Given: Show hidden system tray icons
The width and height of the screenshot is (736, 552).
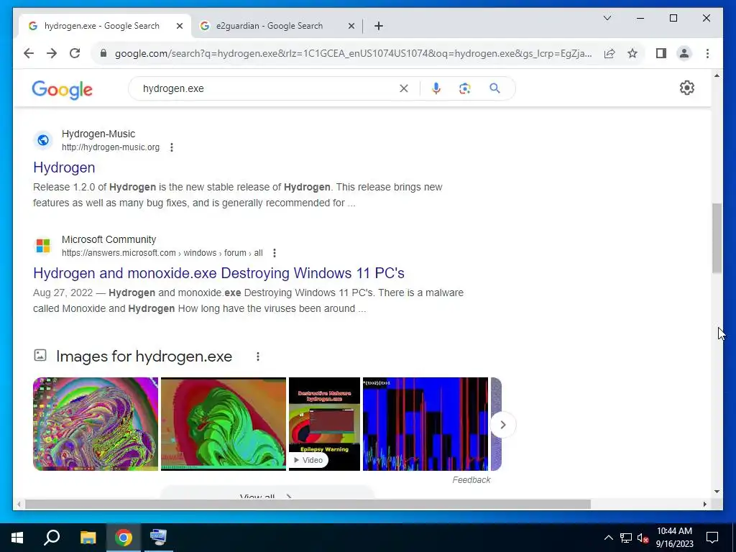Looking at the screenshot, I should pos(608,538).
